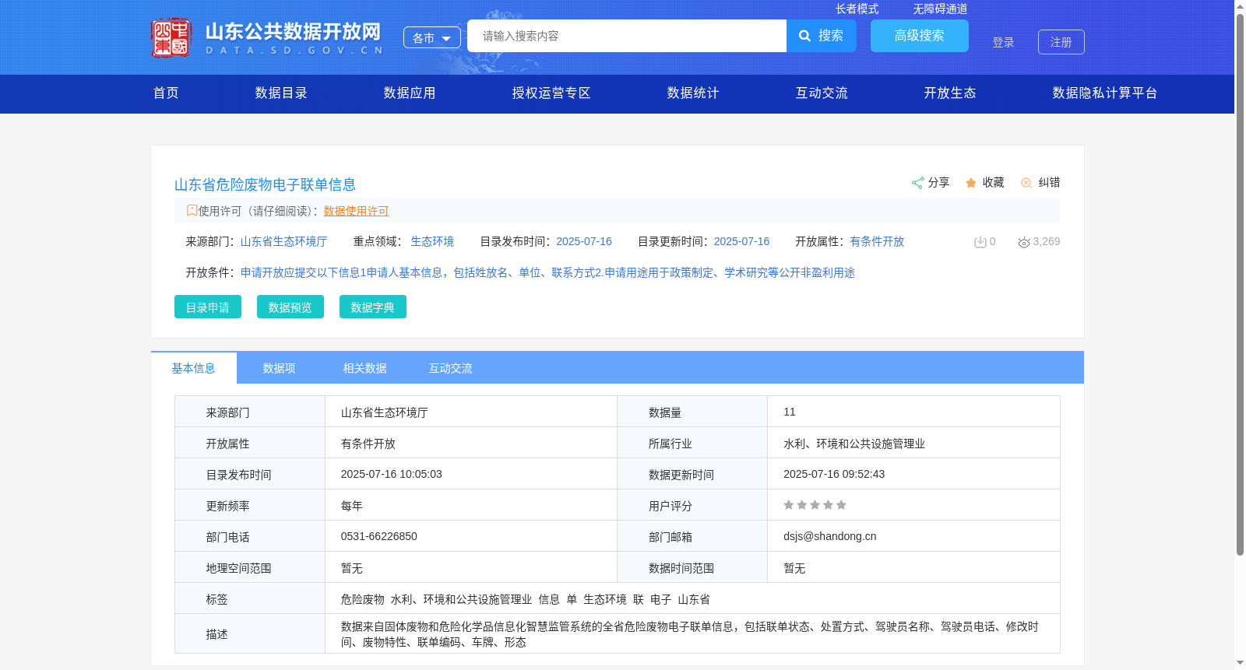Switch to the 数据项 tab
This screenshot has height=670, width=1246.
(x=280, y=368)
